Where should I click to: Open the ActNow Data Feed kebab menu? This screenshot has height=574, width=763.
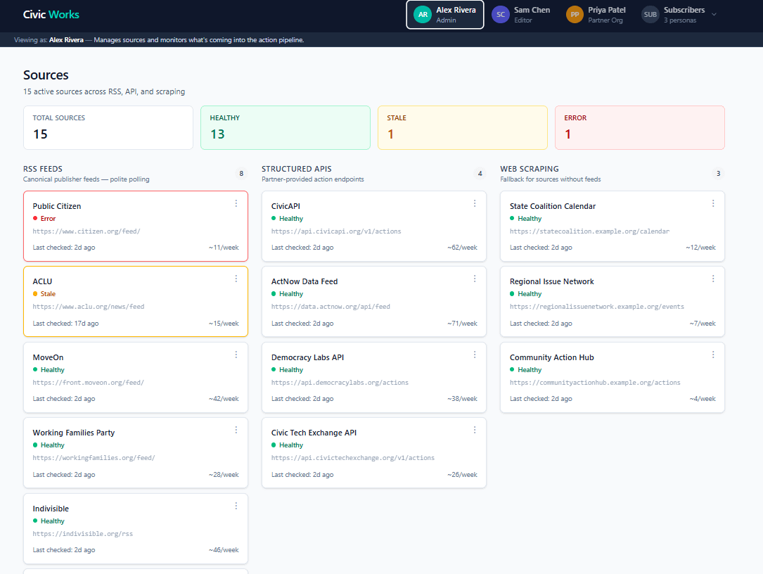[475, 279]
